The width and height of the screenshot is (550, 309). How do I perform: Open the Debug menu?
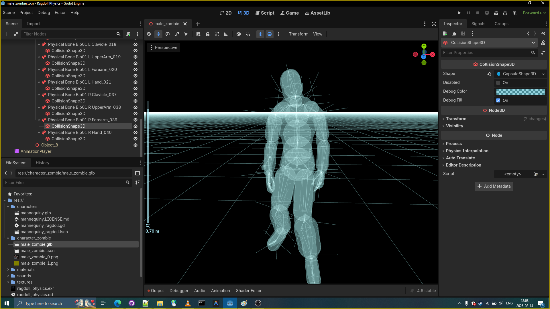tap(44, 13)
